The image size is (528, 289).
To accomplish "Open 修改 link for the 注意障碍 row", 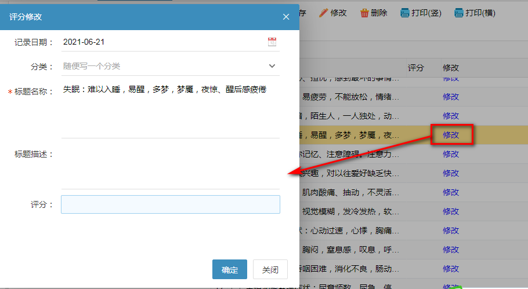I will [x=451, y=154].
